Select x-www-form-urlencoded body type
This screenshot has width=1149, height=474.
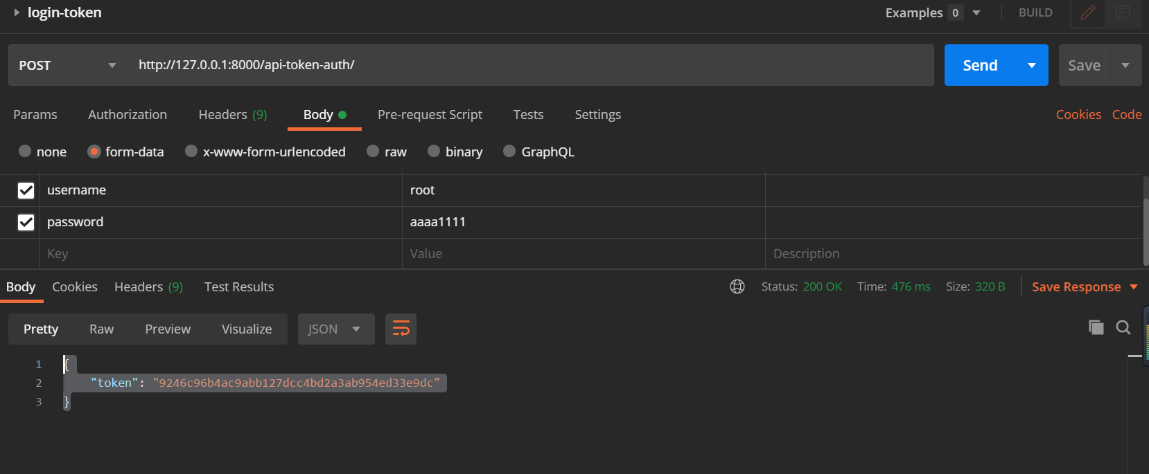point(191,151)
